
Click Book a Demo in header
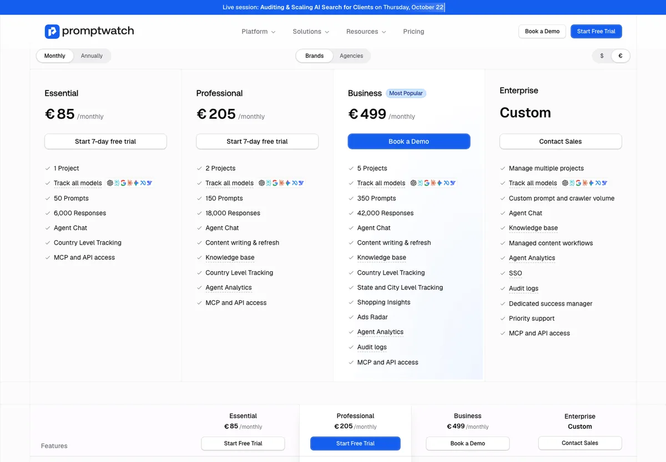pos(542,32)
